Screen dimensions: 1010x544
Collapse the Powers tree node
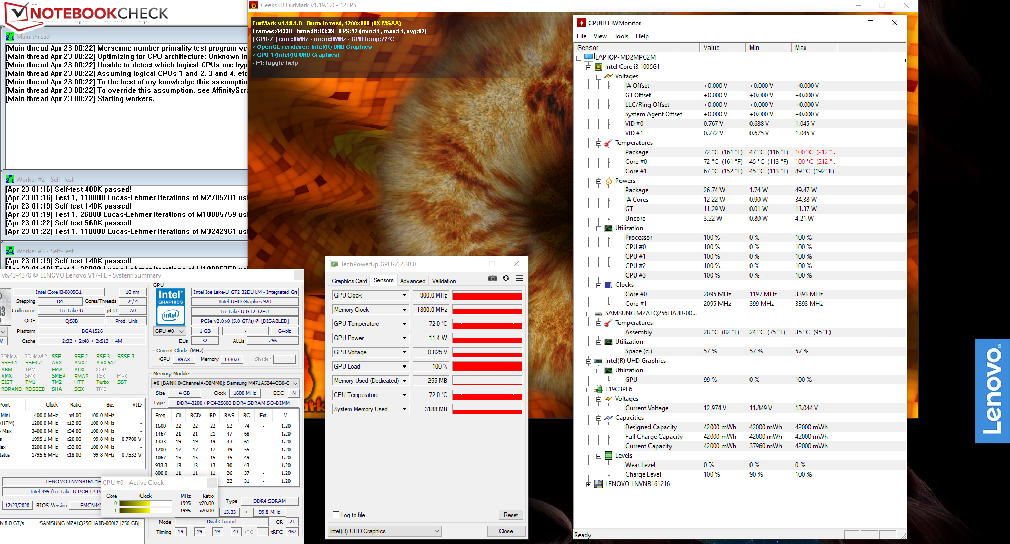598,181
